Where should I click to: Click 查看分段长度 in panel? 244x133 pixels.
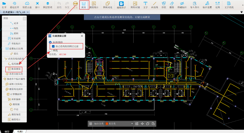[14, 74]
